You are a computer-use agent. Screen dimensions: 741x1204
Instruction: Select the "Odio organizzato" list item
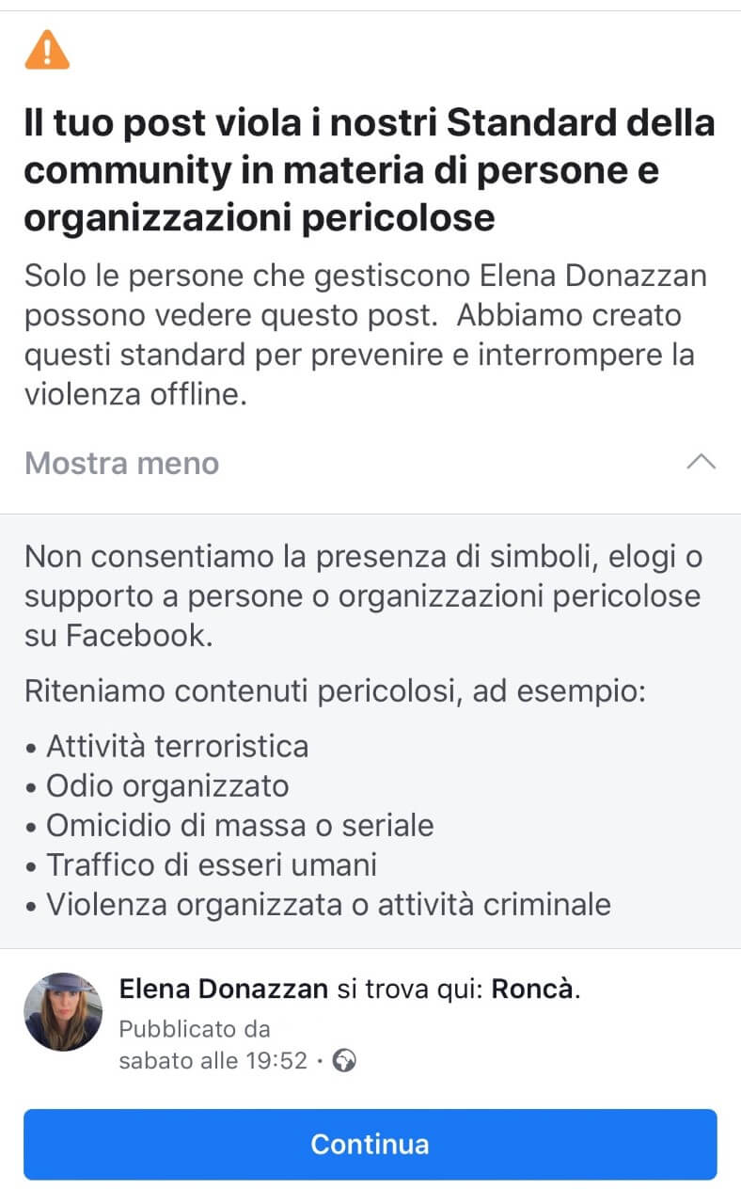click(167, 785)
